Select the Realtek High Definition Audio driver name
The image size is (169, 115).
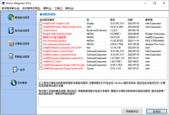57,34
